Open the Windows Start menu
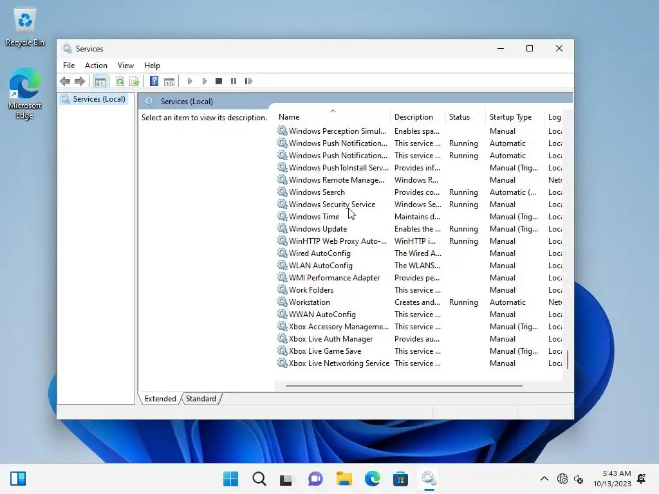Screen dimensions: 659x494 [231, 479]
